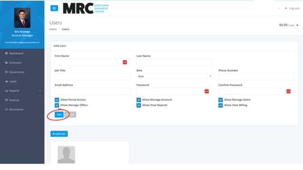Screen dimensions: 303x170
Task: Uncheck Allow Manage Users
Action: click(221, 99)
